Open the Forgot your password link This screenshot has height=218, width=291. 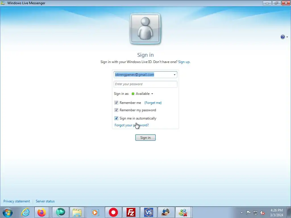tap(132, 125)
